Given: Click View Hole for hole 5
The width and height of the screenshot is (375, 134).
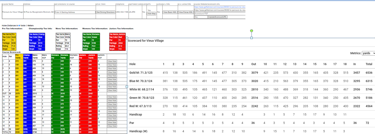Looking at the screenshot, I should (112, 76).
